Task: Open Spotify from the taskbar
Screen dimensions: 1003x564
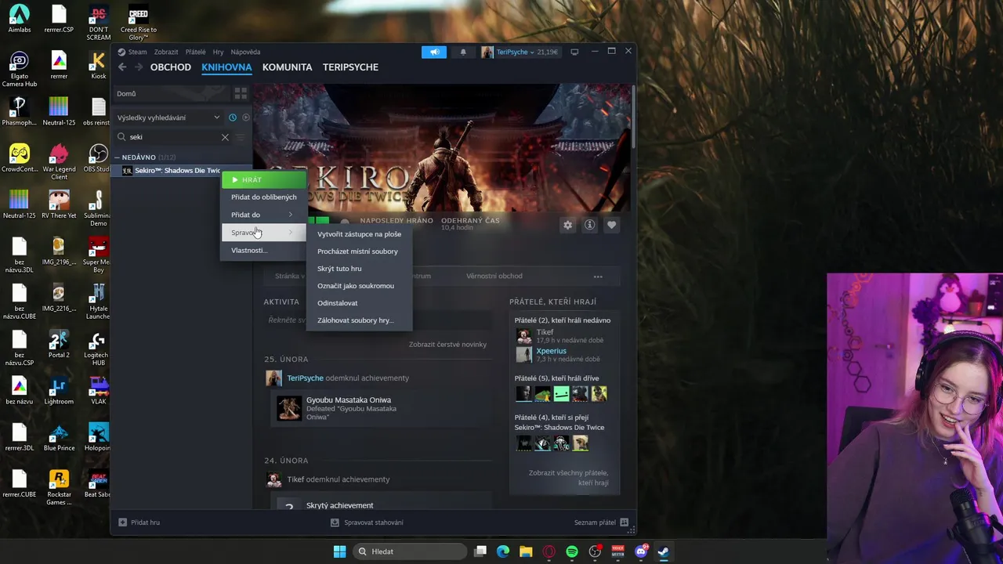Action: point(572,551)
